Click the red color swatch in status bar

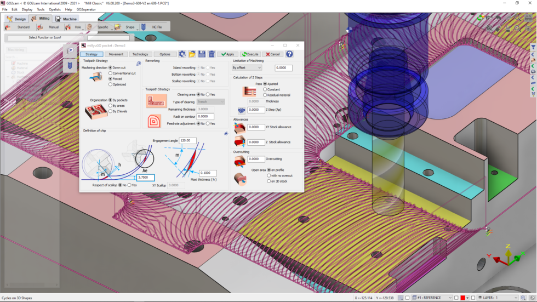tap(463, 298)
